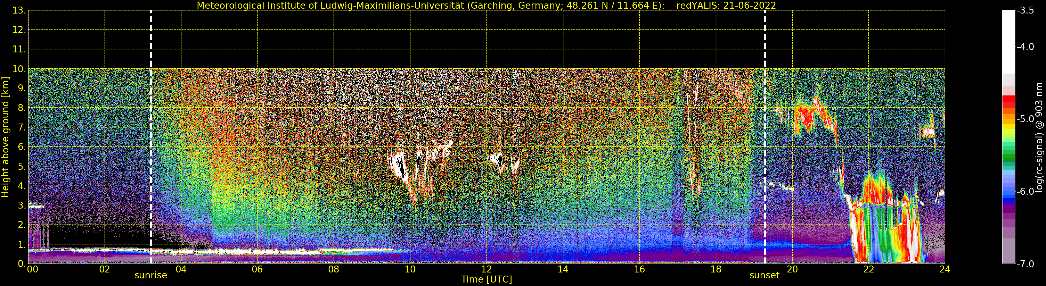Viewport: 1046px width, 286px height.
Task: Click the time tick label '12' on time axis
Action: 487,269
